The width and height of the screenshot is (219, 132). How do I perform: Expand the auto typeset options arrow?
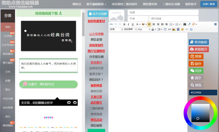tap(196, 24)
